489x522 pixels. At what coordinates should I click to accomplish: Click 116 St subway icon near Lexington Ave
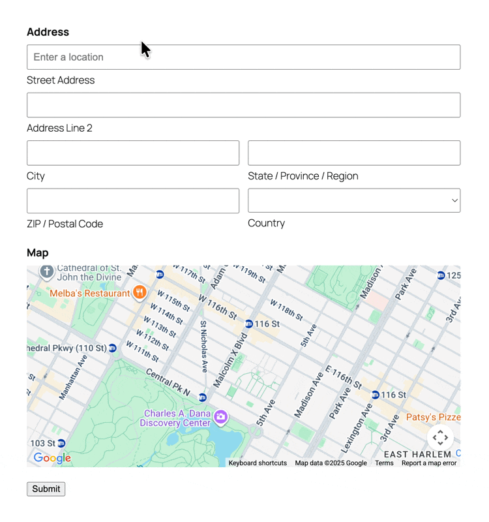click(x=375, y=395)
